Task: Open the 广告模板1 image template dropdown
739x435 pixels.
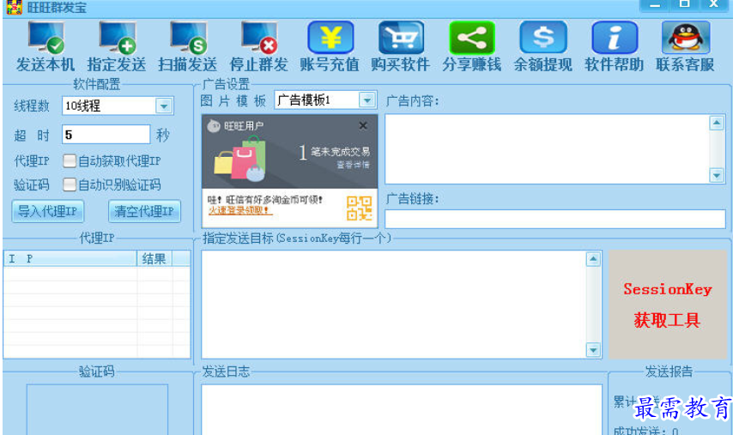Action: (x=366, y=100)
